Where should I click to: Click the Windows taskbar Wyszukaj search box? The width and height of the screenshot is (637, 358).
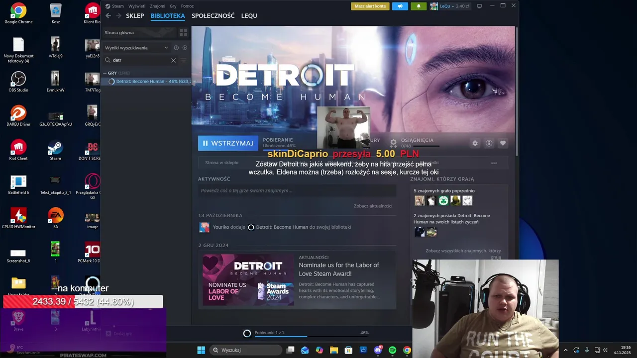coord(245,350)
